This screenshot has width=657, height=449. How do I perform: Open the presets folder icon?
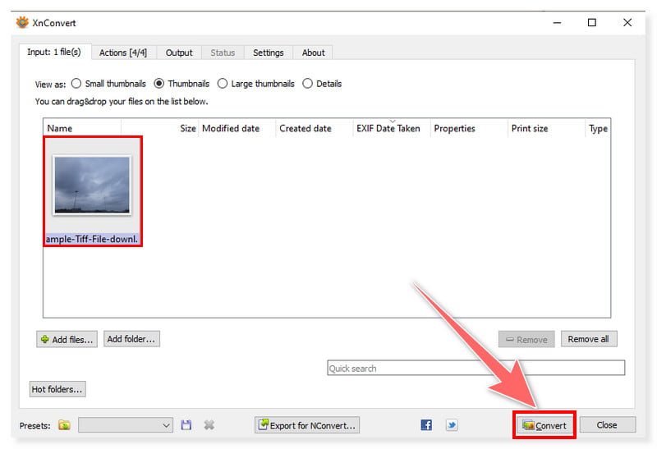click(x=64, y=425)
